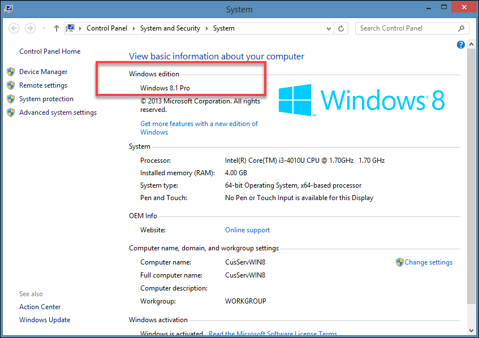This screenshot has width=479, height=338.
Task: Click the Windows 8 logo image
Action: 362,100
